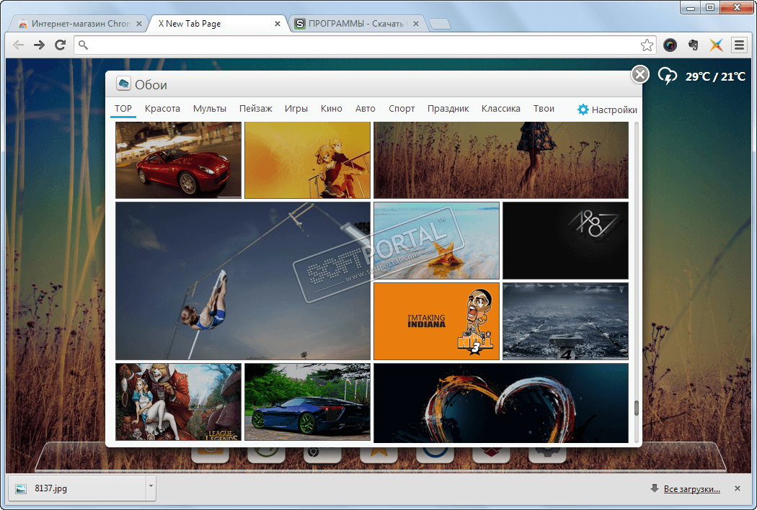
Task: Click the 29°C / 21°C temperature text
Action: coord(715,76)
